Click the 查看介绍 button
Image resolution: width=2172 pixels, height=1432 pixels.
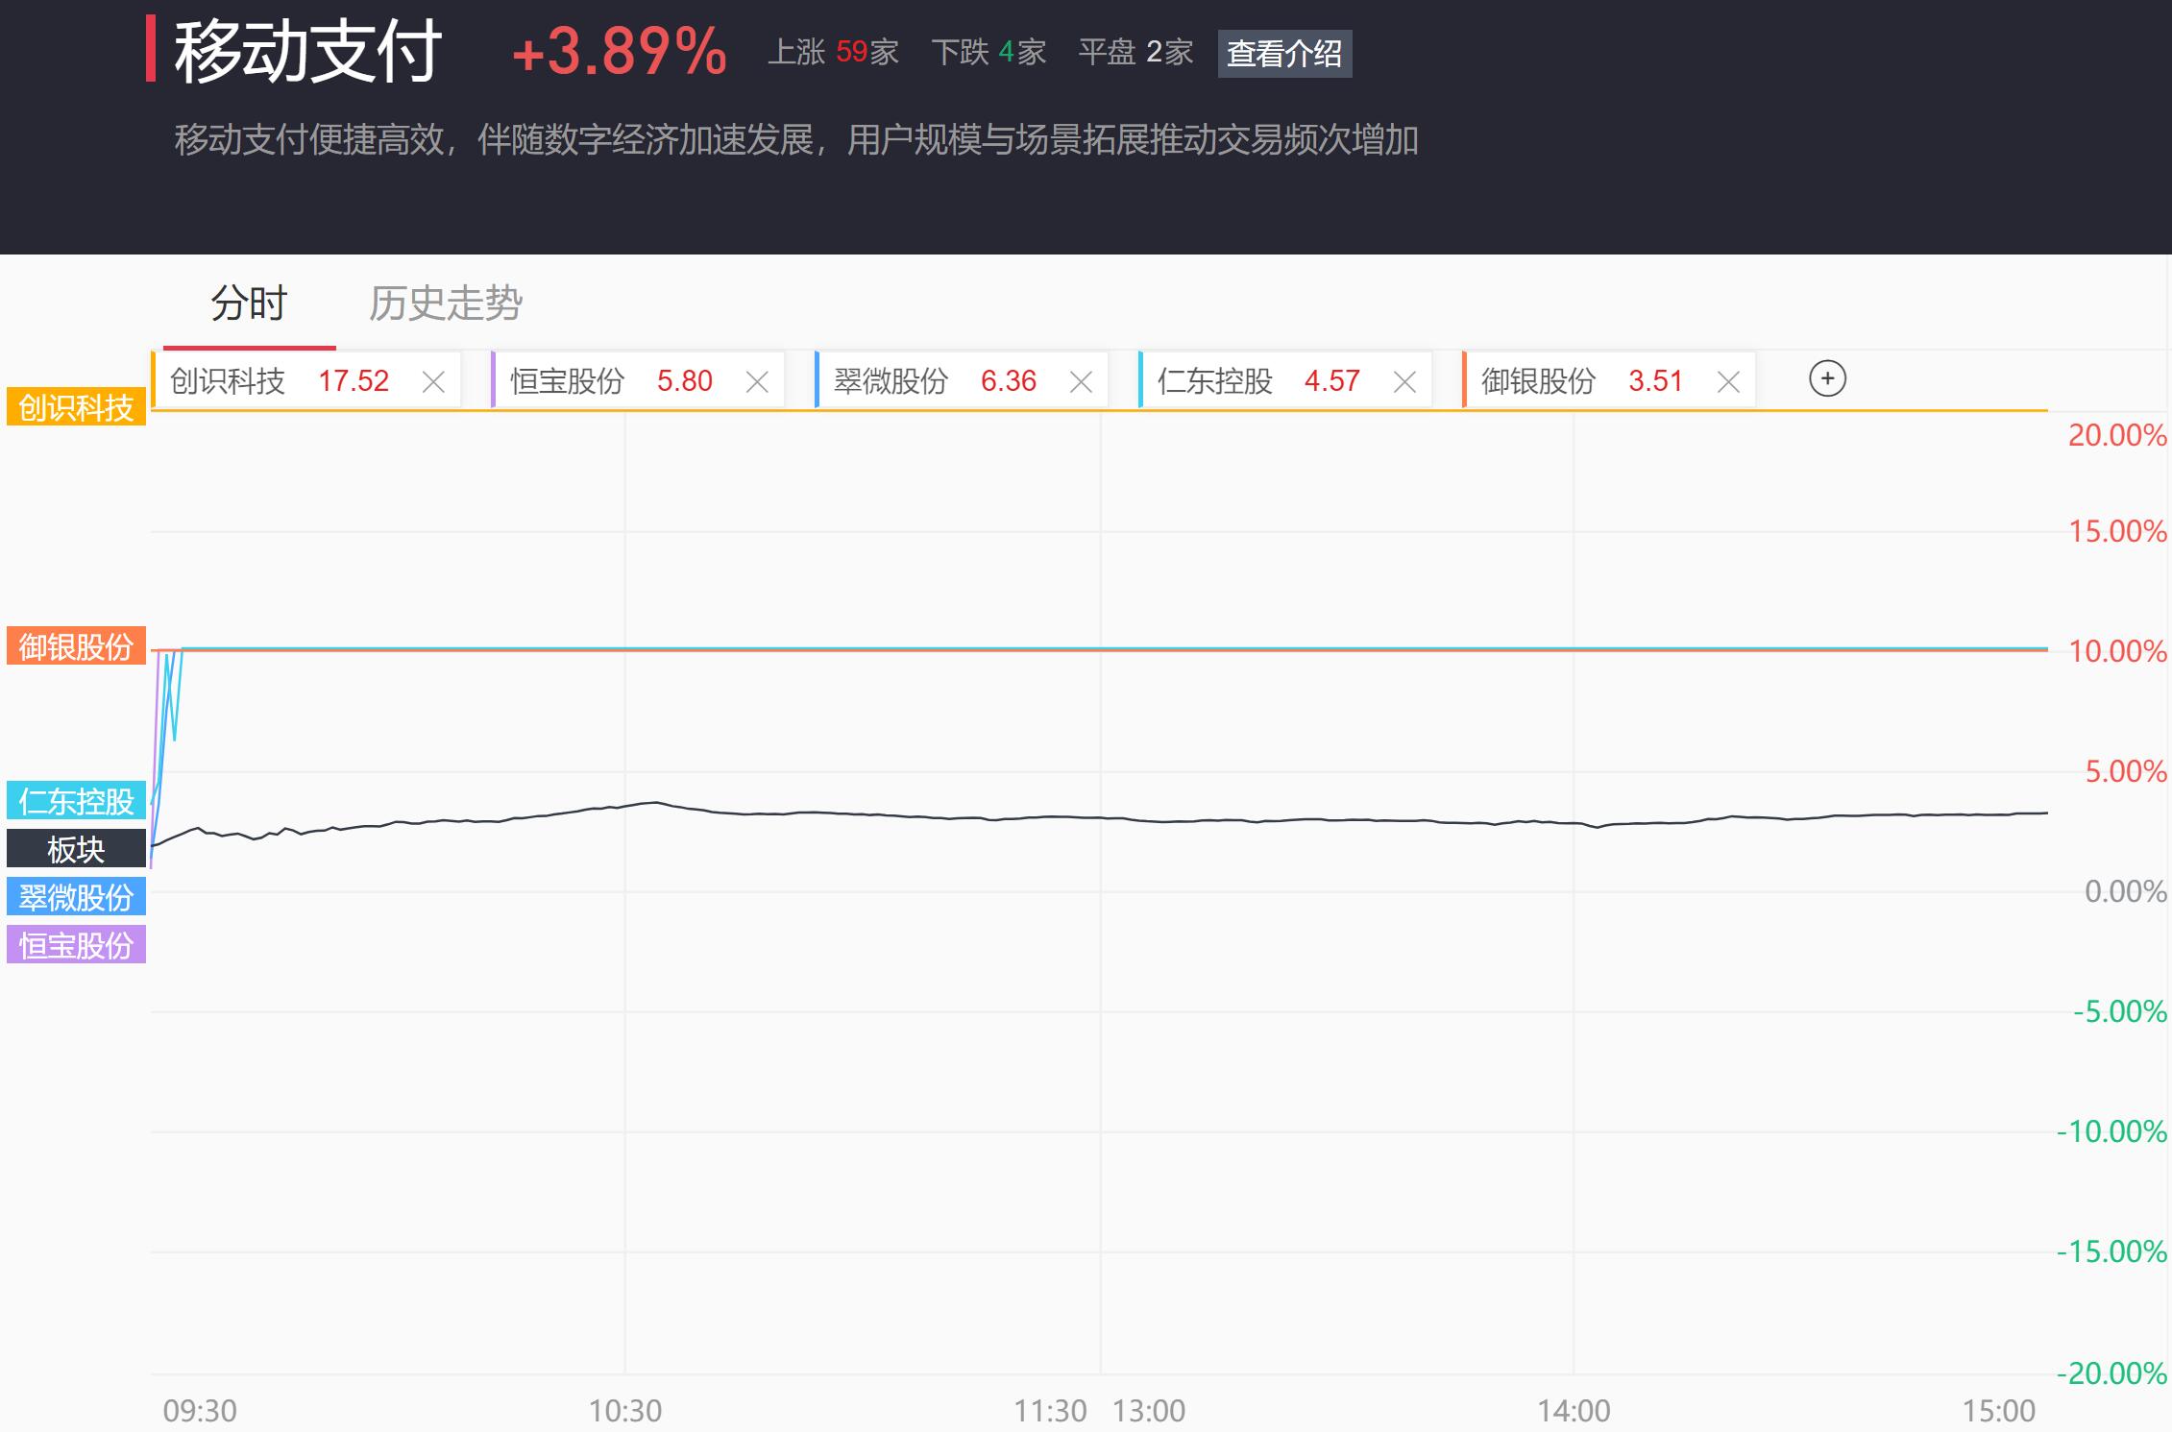1284,53
